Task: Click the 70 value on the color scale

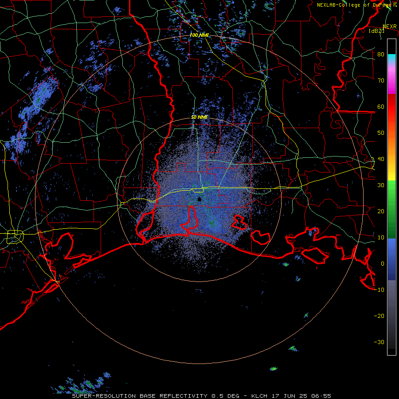Action: (381, 81)
